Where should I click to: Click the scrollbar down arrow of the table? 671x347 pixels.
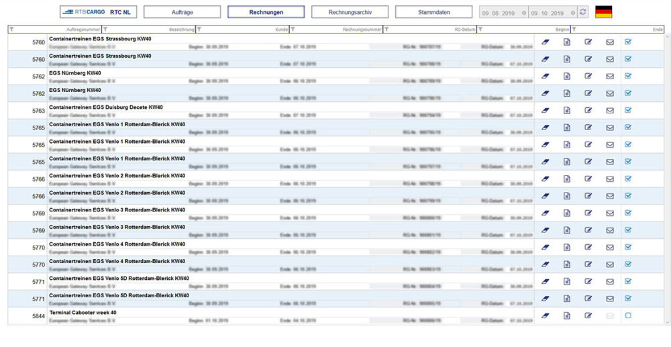[x=666, y=322]
